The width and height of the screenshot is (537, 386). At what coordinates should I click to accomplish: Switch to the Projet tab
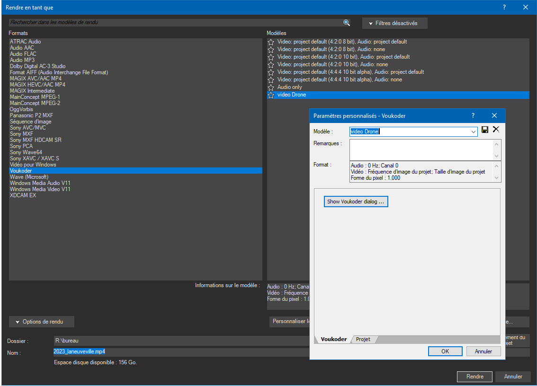pyautogui.click(x=363, y=339)
